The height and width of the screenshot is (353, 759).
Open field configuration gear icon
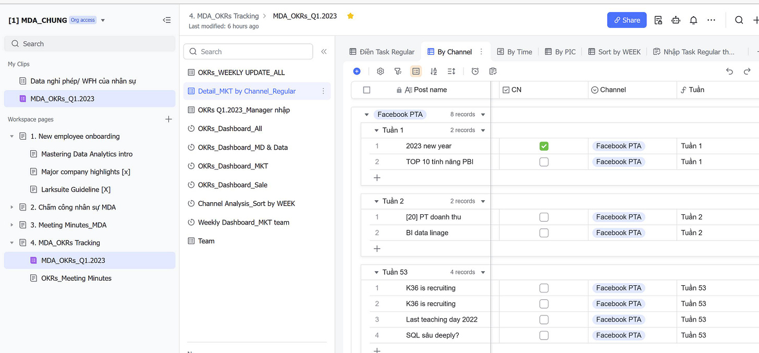click(x=381, y=71)
